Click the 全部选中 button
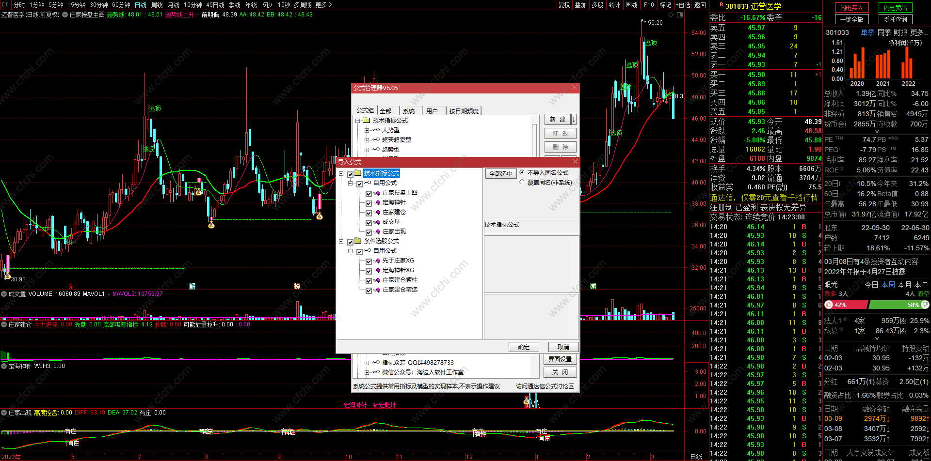931x461 pixels. pos(501,173)
